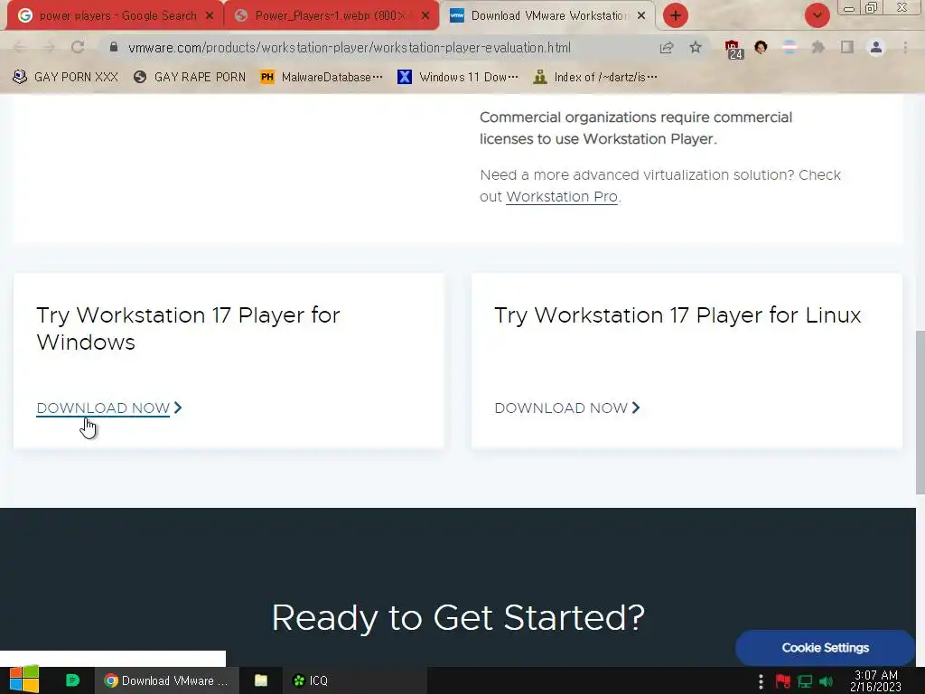
Task: Follow the Workstation Pro link
Action: pyautogui.click(x=562, y=196)
